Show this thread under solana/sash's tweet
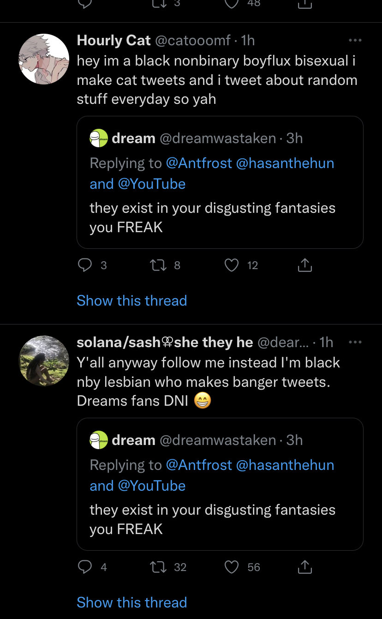This screenshot has height=619, width=382. [132, 602]
